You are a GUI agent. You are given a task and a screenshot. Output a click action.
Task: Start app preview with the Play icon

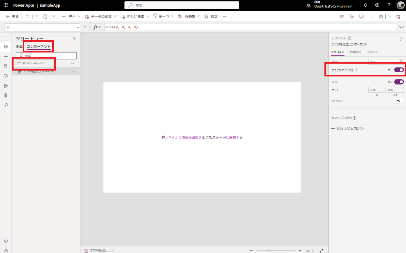(x=372, y=16)
